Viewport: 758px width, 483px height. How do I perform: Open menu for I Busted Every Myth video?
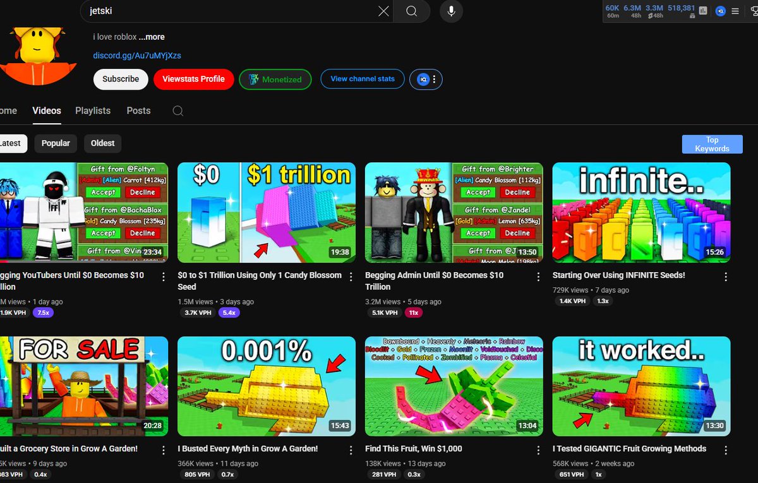pyautogui.click(x=351, y=451)
